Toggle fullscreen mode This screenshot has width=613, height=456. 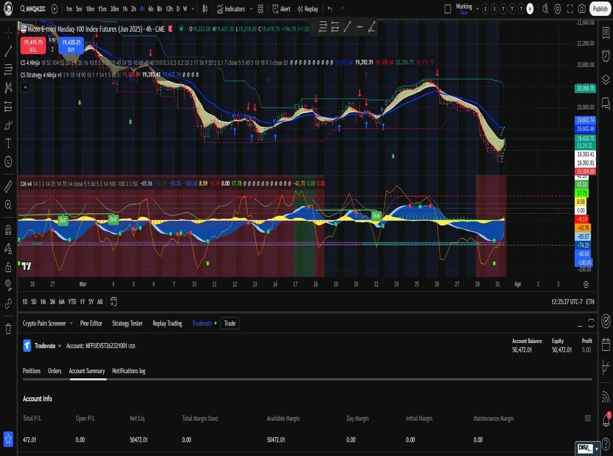(x=570, y=9)
